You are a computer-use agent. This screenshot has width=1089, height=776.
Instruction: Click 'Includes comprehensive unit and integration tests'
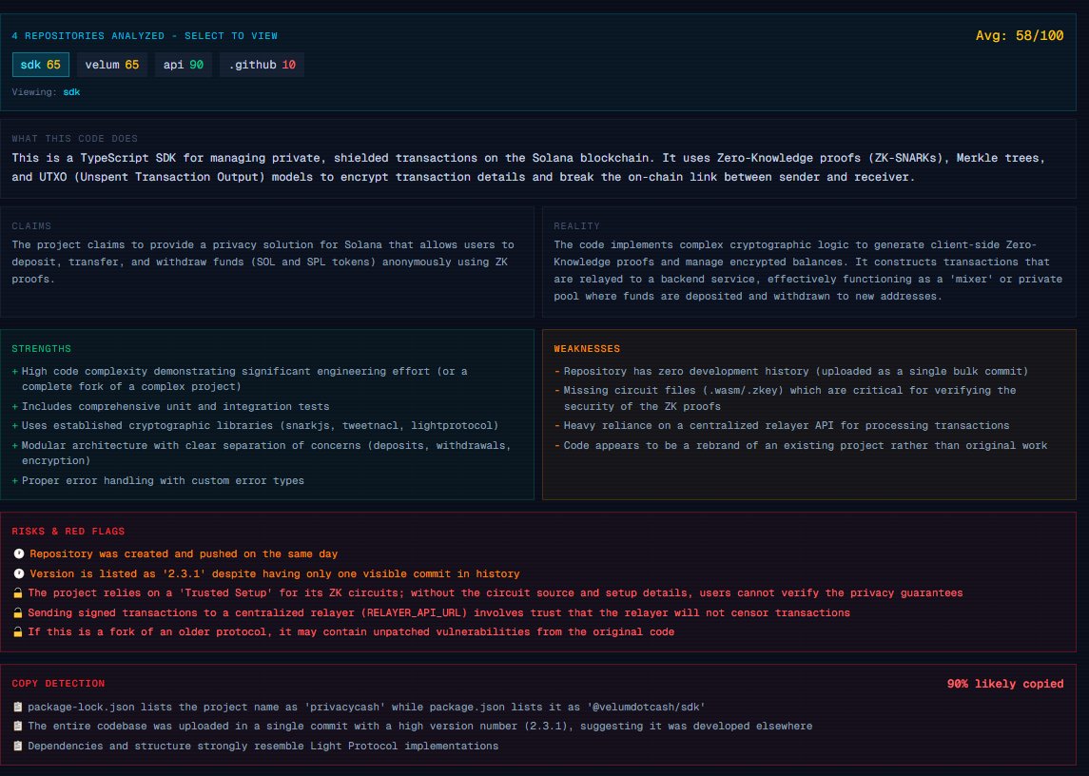tap(176, 406)
